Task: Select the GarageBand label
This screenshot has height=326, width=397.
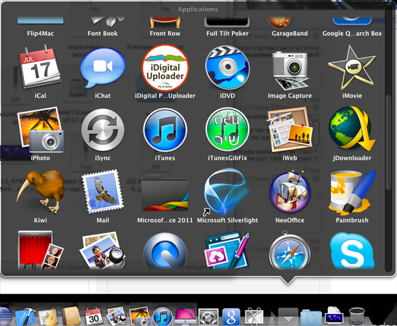Action: point(290,33)
